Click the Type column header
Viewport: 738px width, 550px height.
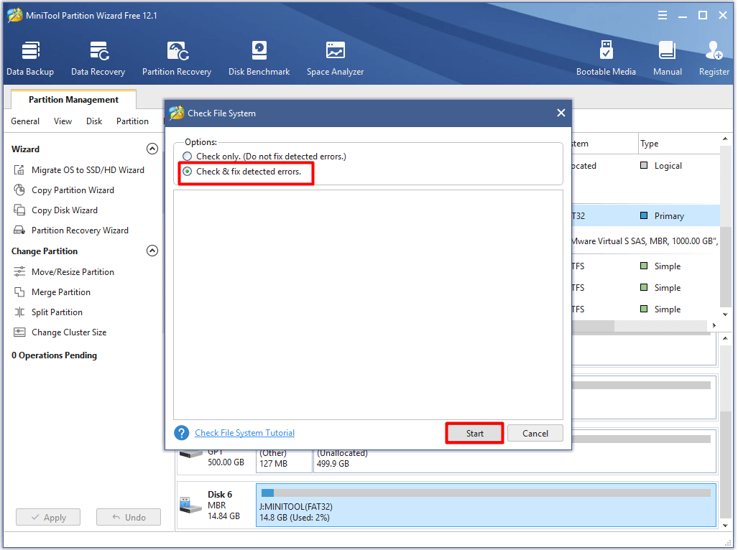tap(680, 144)
